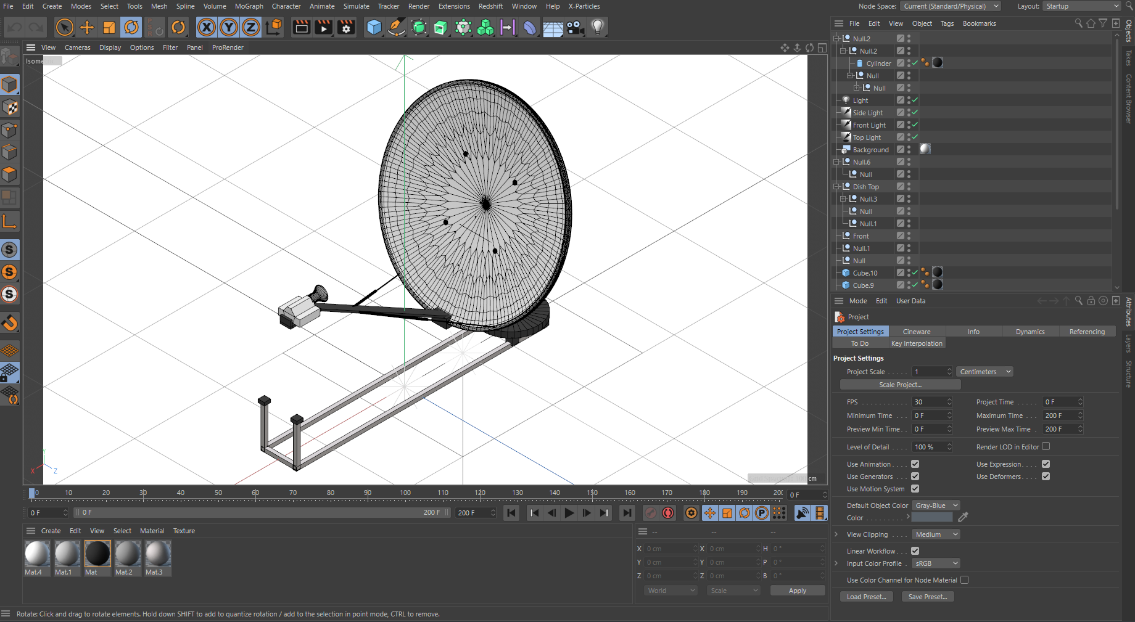Image resolution: width=1135 pixels, height=622 pixels.
Task: Click the Enable Snap magnet icon
Action: (9, 323)
